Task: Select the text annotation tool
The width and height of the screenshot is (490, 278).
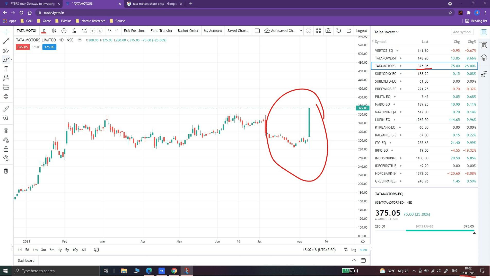Action: click(6, 69)
